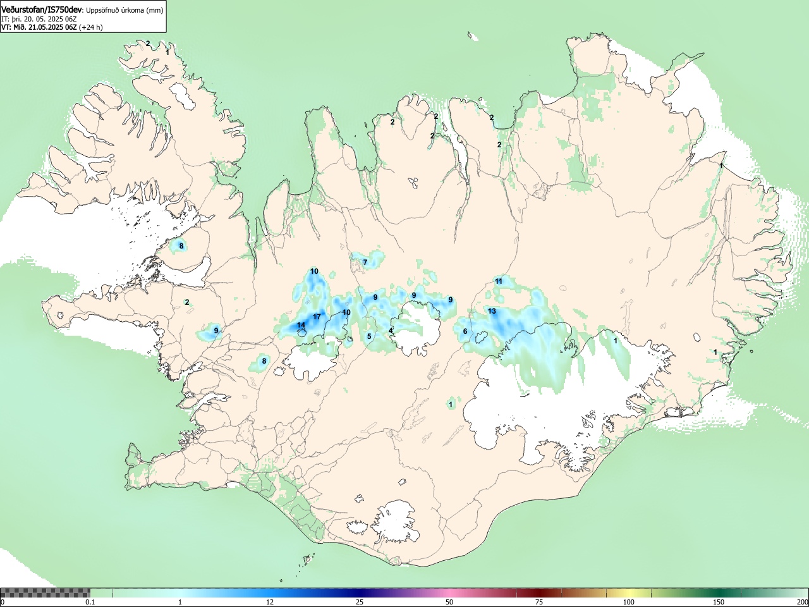
Task: Click the "VT: Mið. 21.05.2025 06Z" line
Action: 39,27
